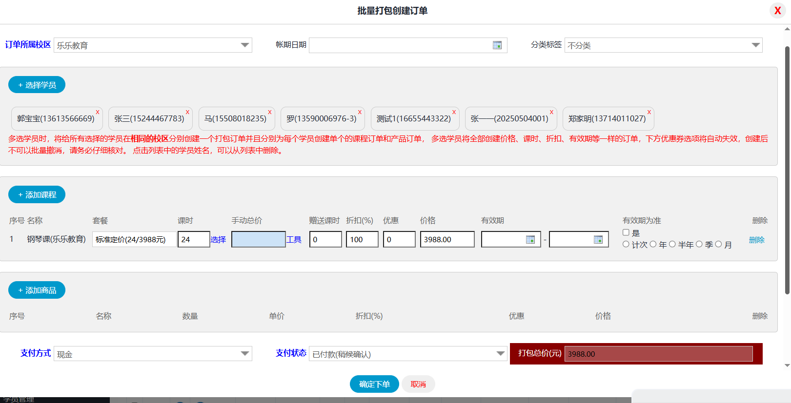Remove student 罗(13590006976-3) with x mark

tap(360, 112)
